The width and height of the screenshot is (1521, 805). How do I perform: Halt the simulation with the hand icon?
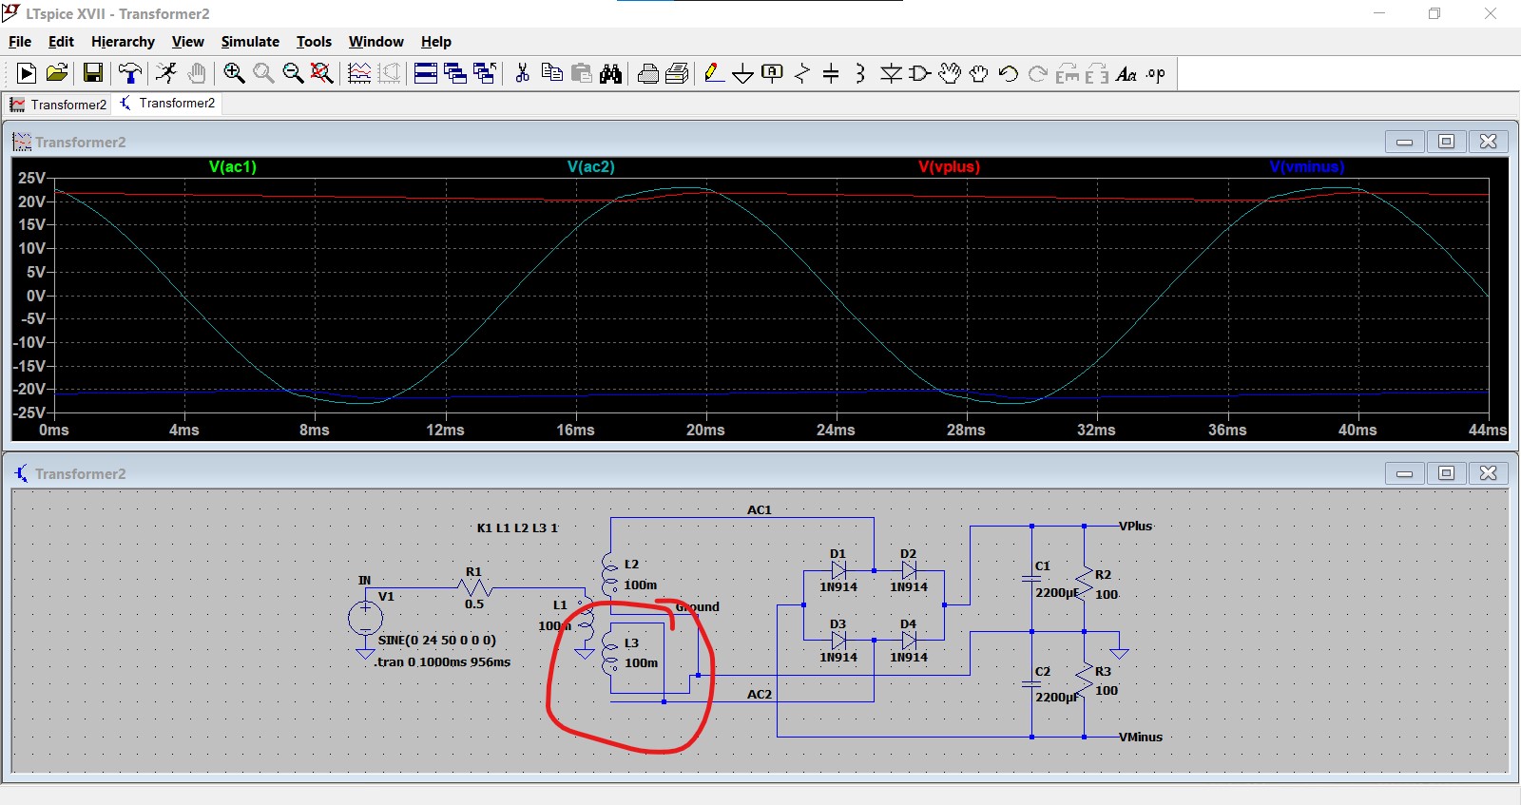(x=197, y=73)
